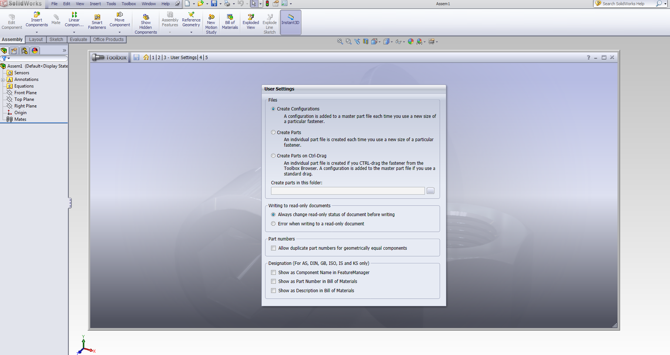Click the Edit Appearance color ball icon
Screen dimensions: 670x355
tap(410, 41)
